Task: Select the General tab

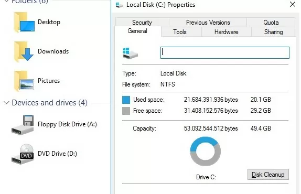Action: tap(137, 31)
